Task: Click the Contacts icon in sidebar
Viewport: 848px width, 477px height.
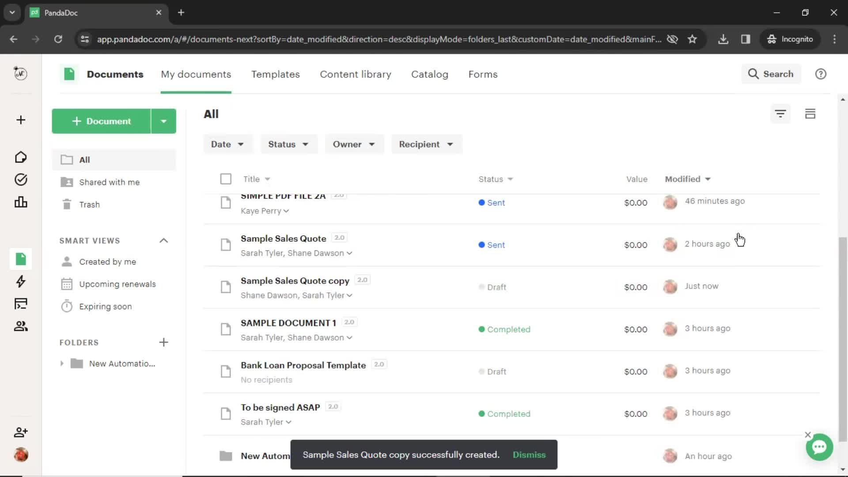Action: tap(20, 326)
